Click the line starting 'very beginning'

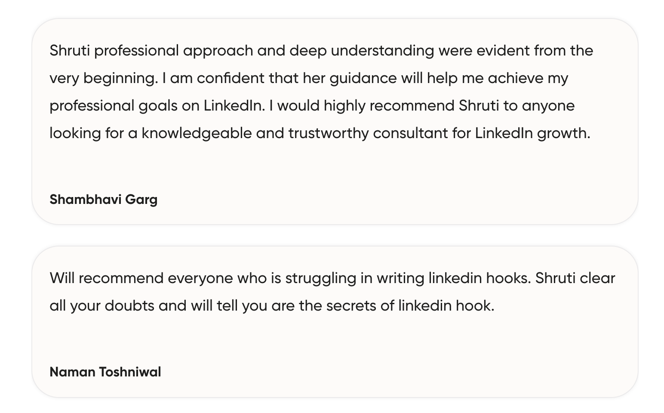pos(309,78)
